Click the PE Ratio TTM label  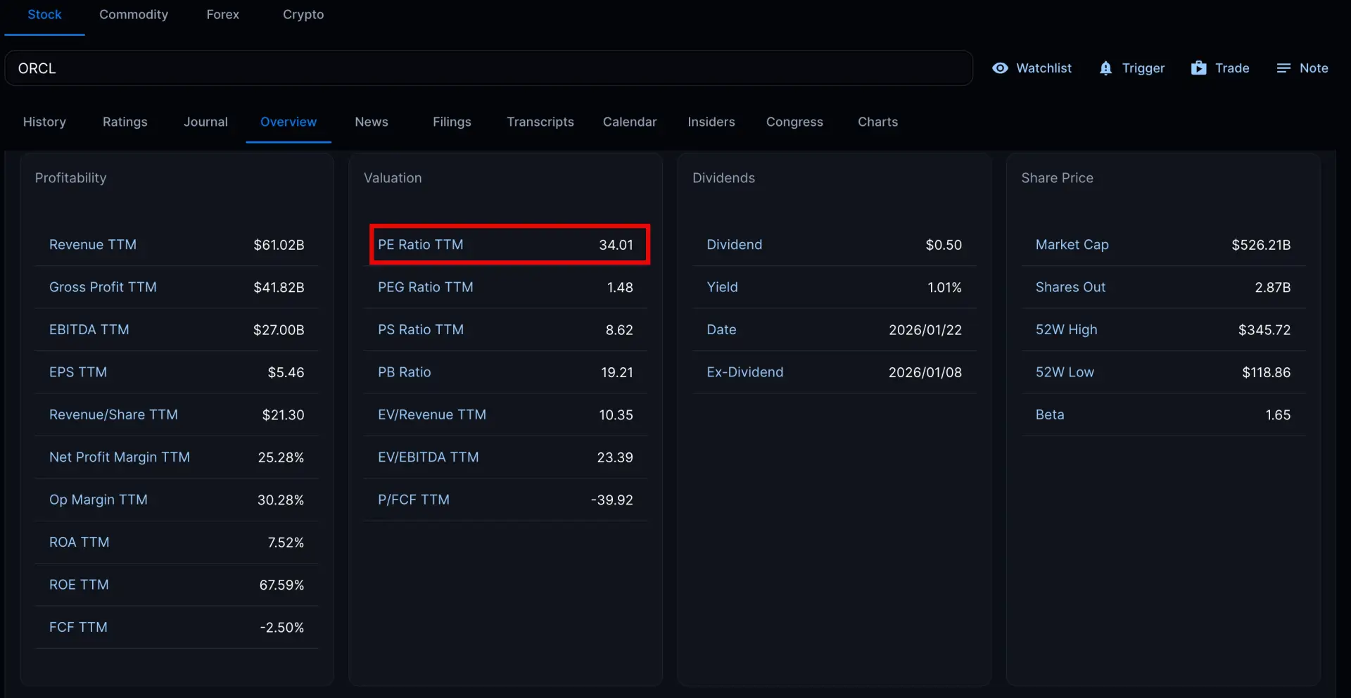(x=420, y=245)
